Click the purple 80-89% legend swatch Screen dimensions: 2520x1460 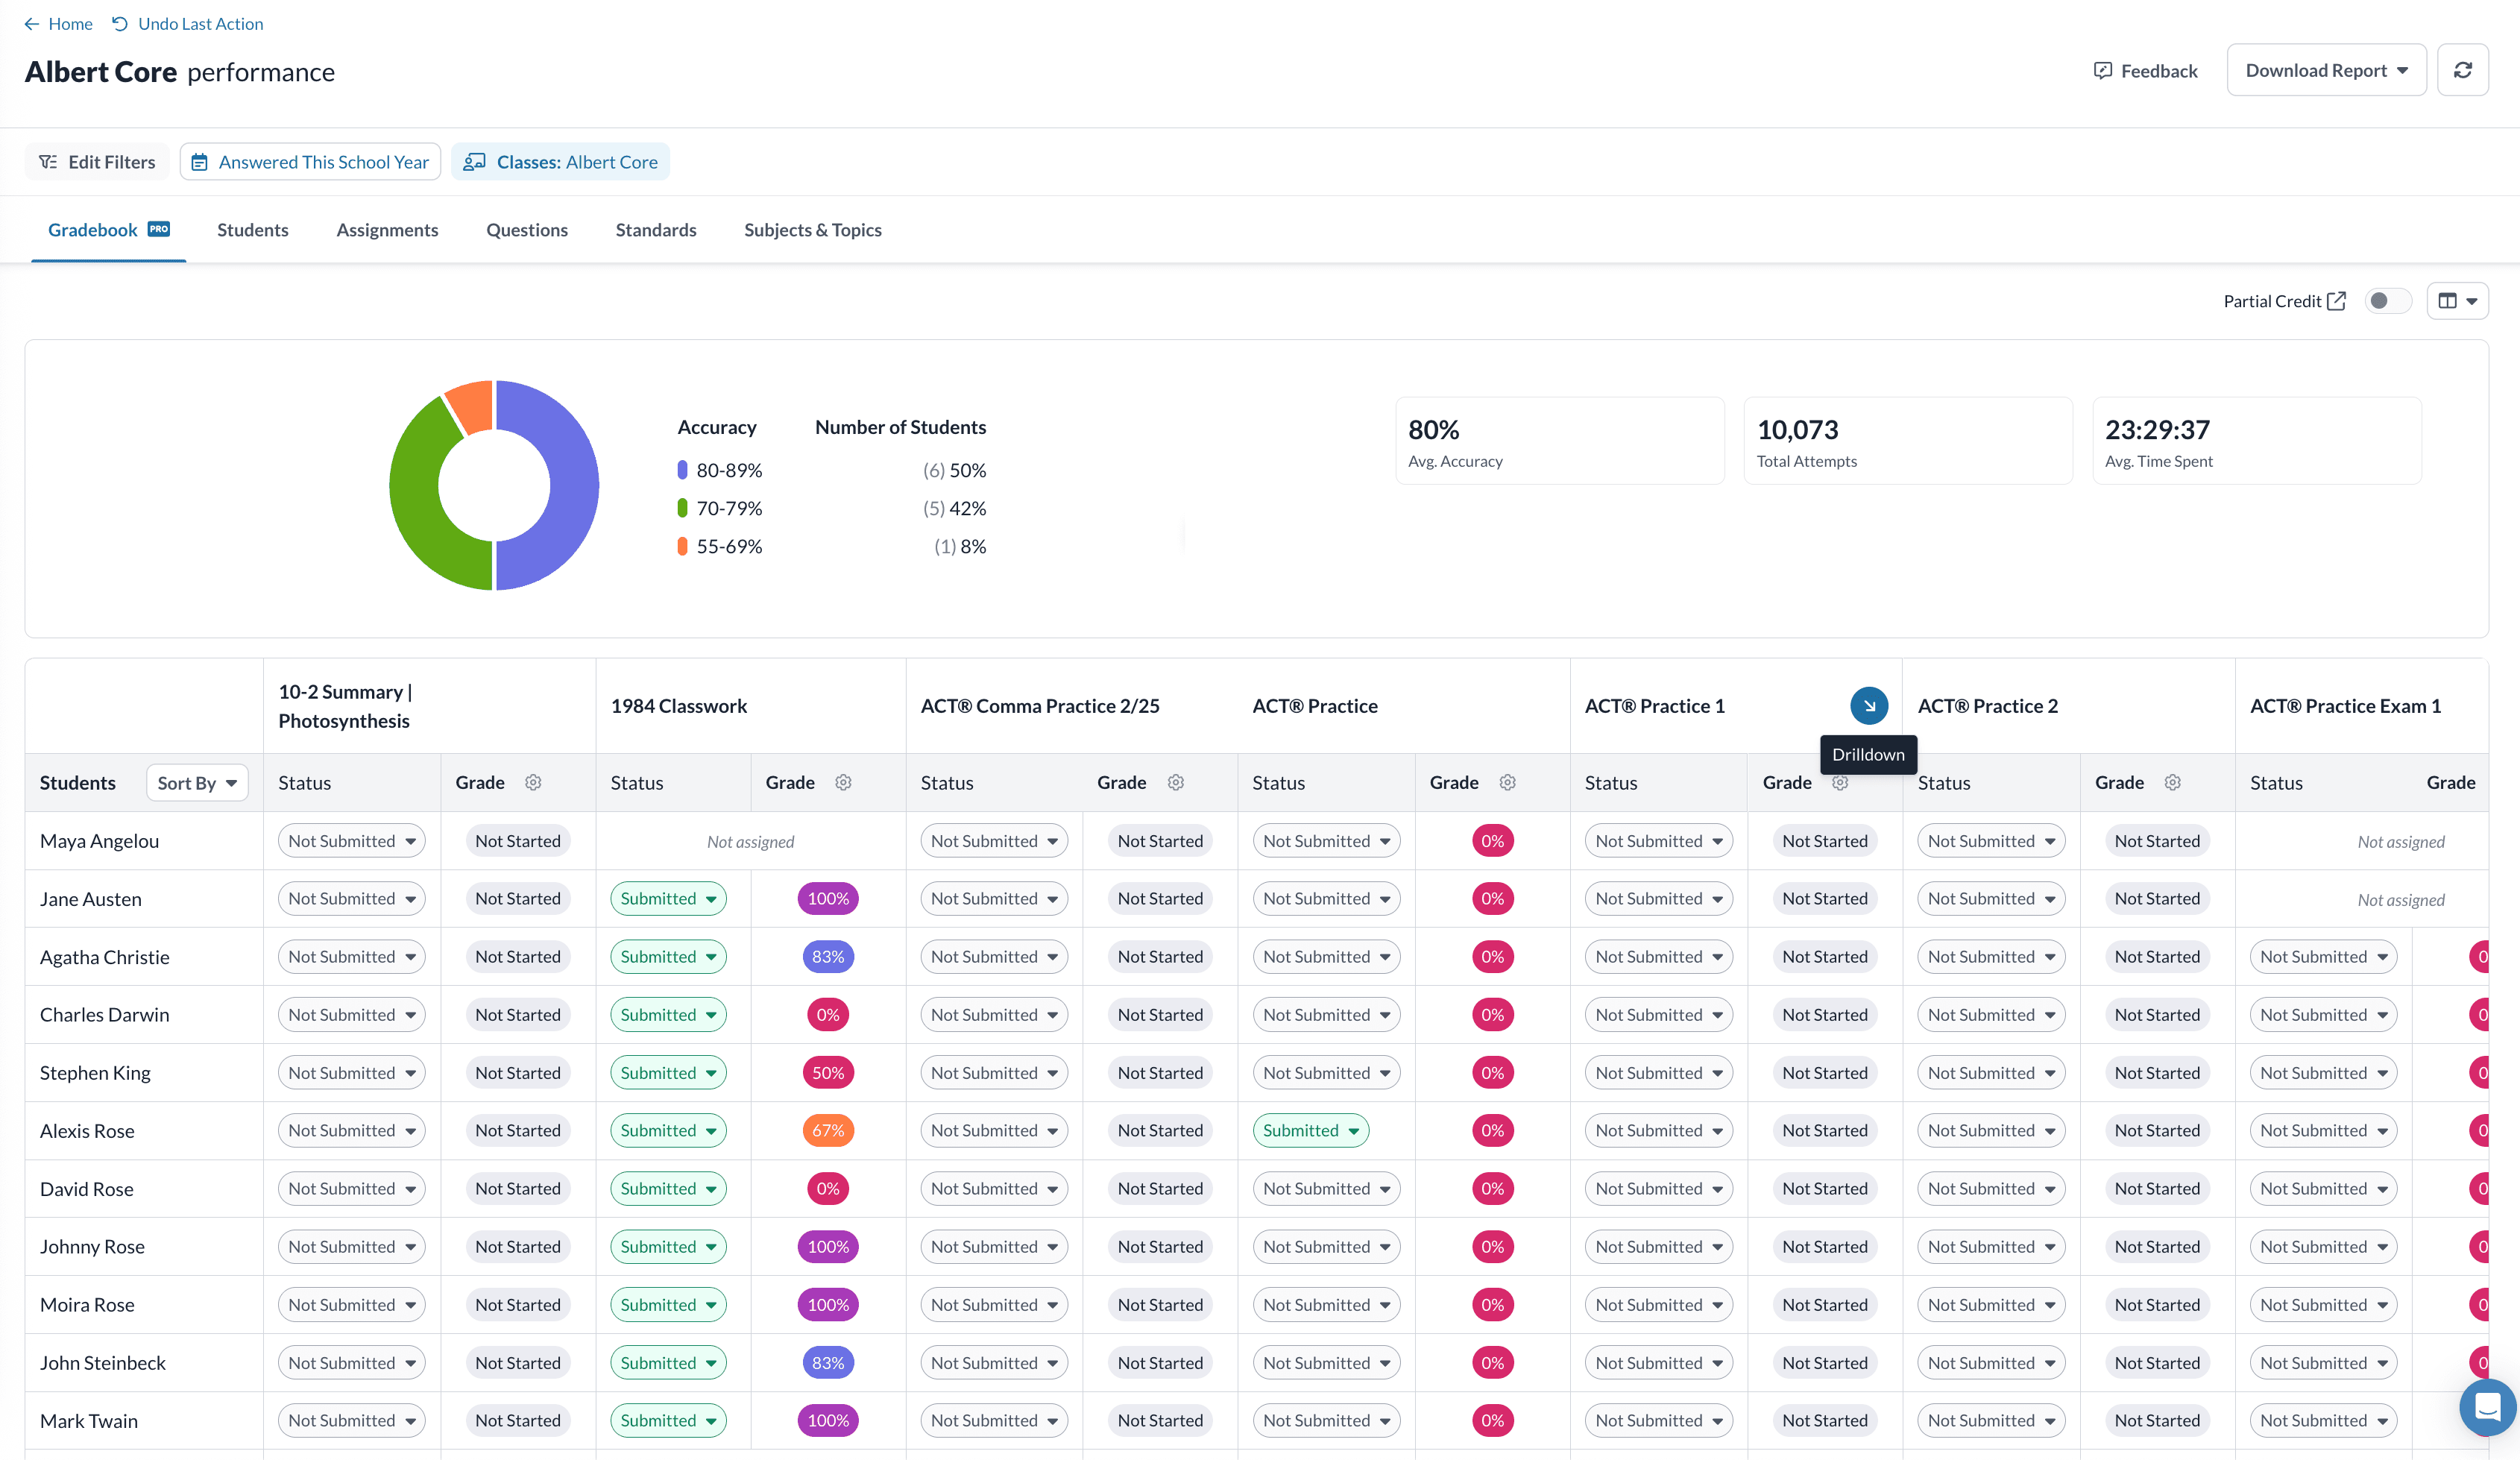tap(682, 470)
